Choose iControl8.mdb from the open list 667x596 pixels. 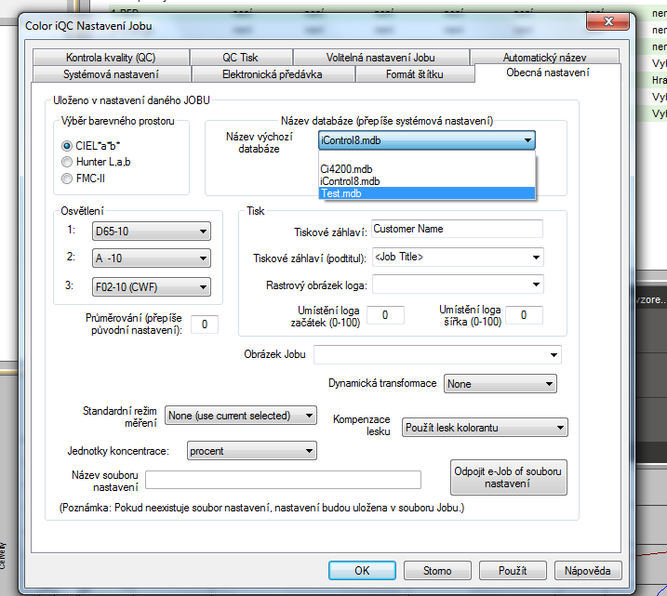(x=427, y=181)
